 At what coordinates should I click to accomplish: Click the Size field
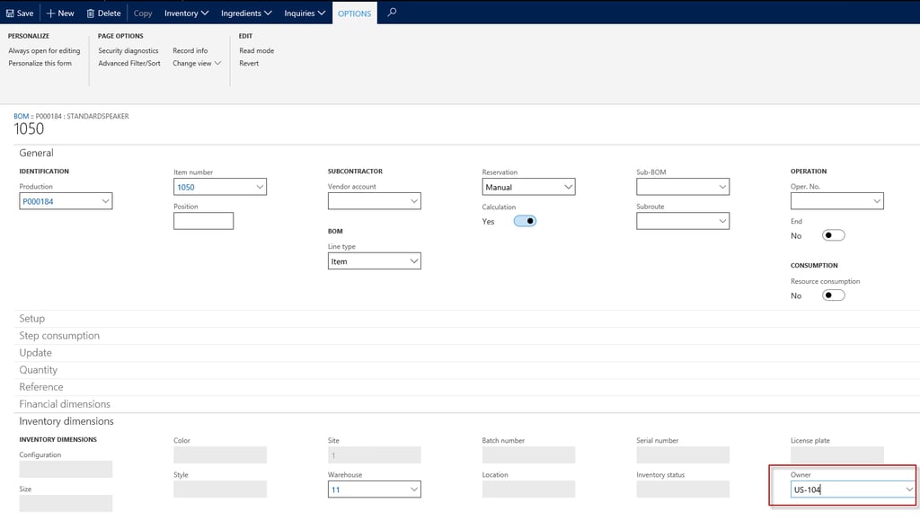click(x=66, y=503)
